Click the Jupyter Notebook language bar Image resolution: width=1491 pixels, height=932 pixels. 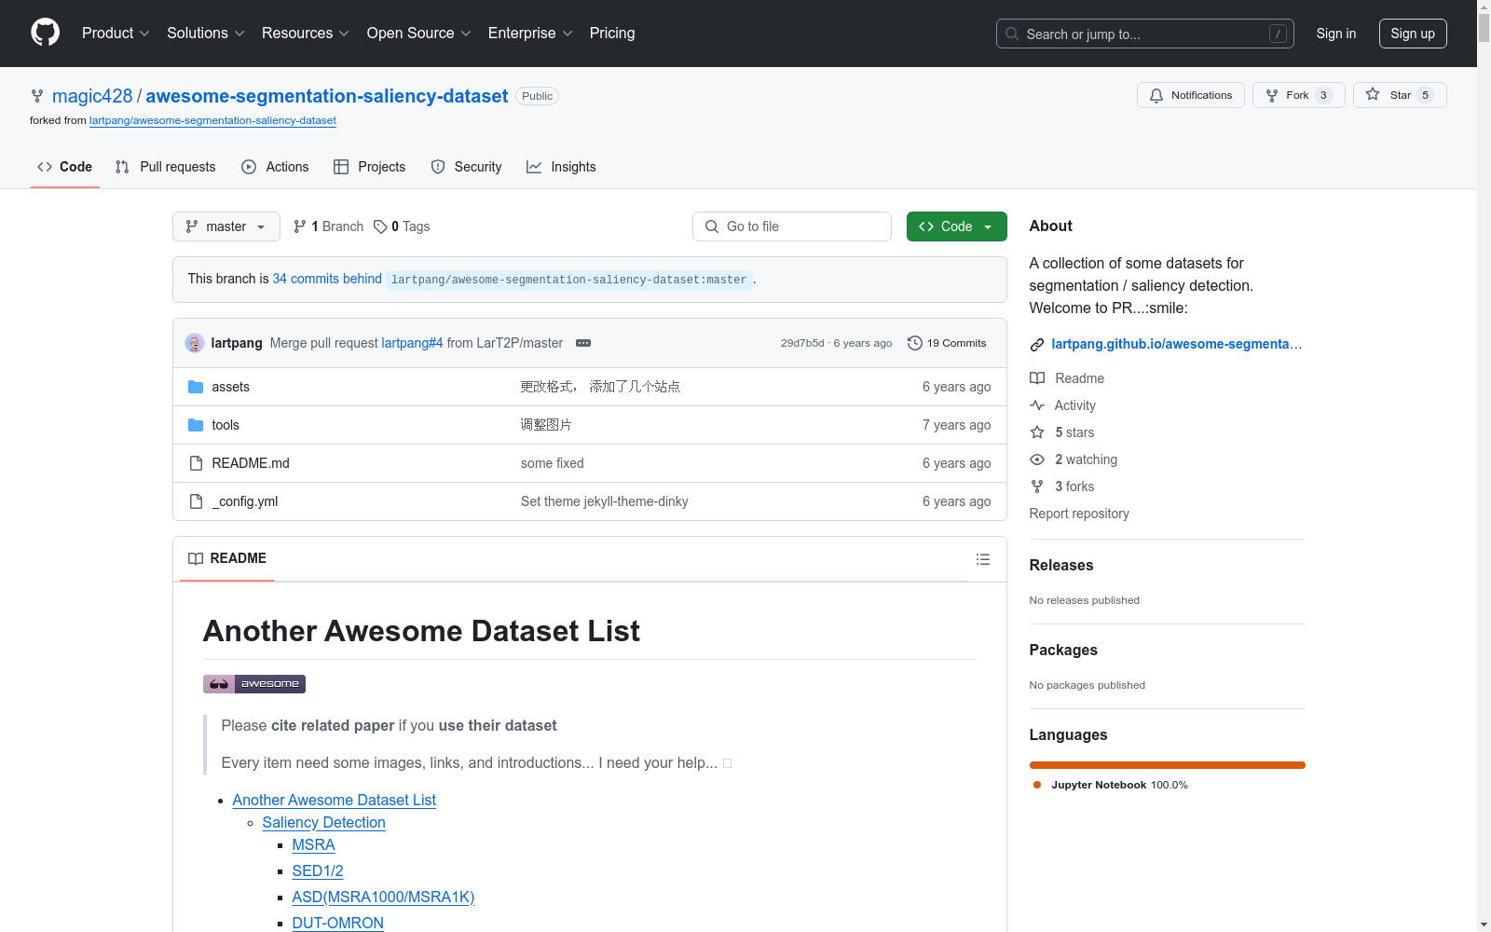(x=1168, y=765)
